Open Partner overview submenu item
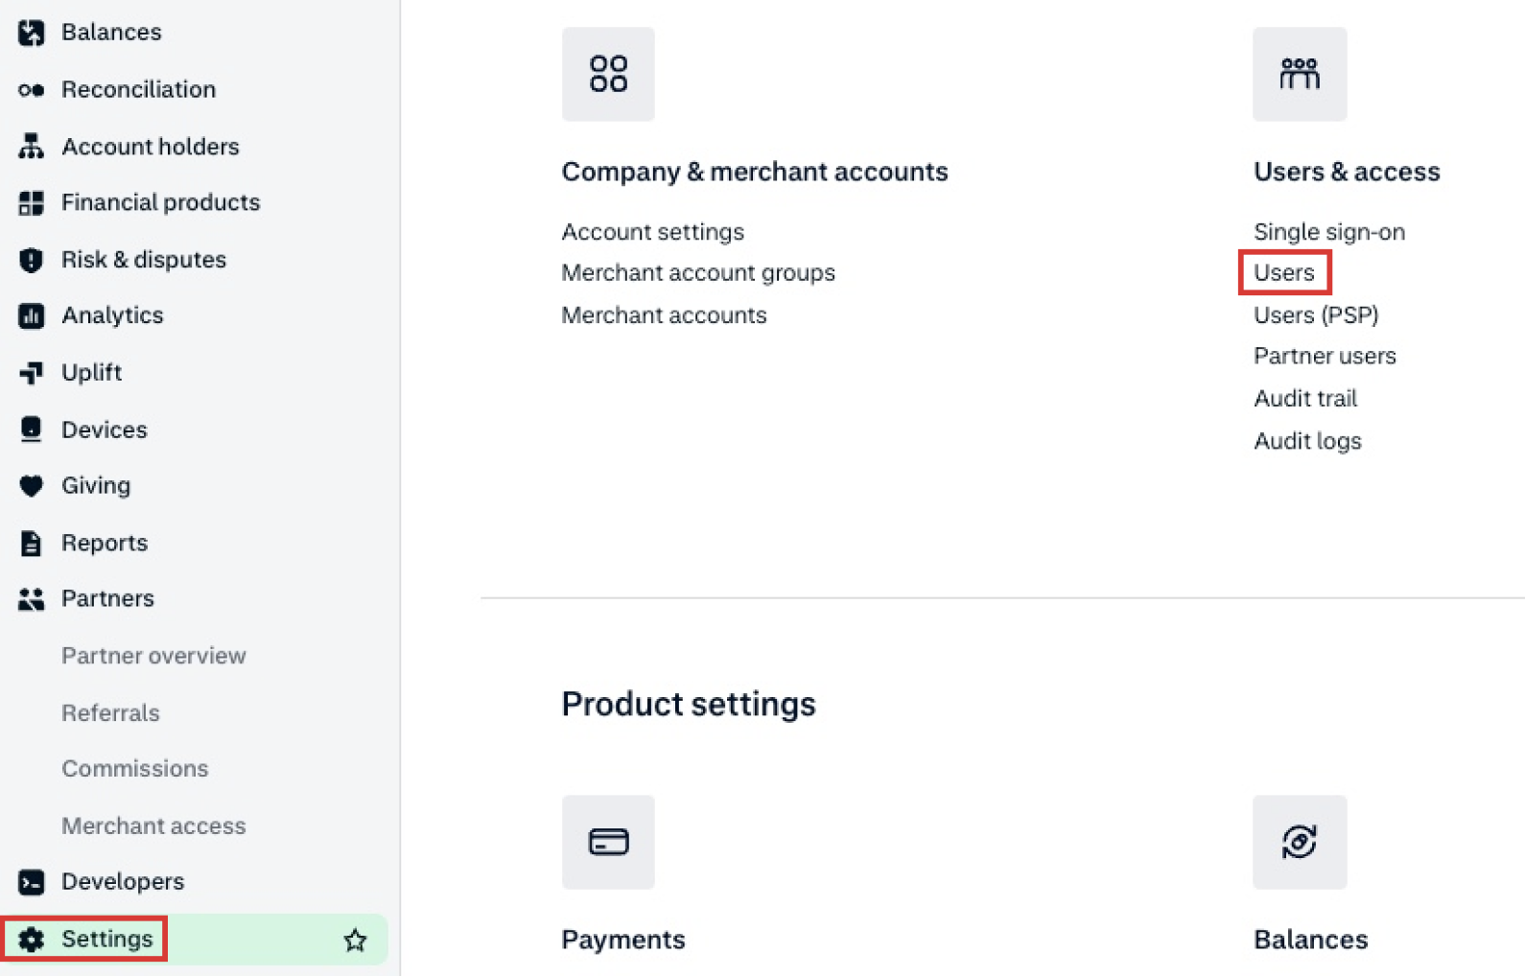The image size is (1525, 976). pyautogui.click(x=153, y=656)
